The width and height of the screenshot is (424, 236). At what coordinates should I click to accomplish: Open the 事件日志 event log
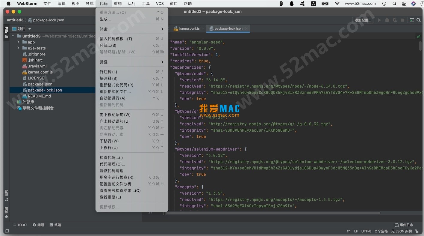(404, 225)
